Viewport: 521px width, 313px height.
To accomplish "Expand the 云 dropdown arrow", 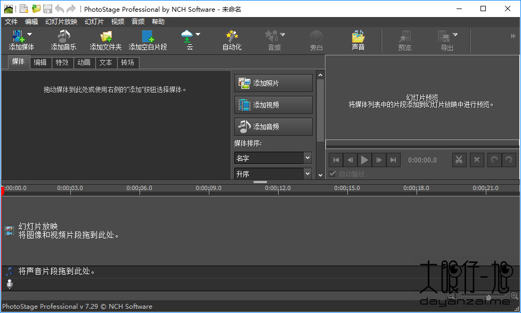I will [198, 34].
